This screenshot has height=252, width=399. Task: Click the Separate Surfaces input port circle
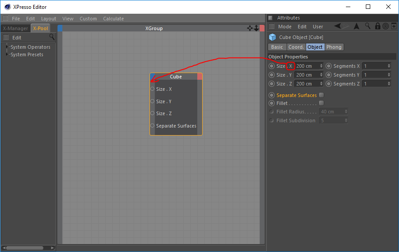(153, 126)
